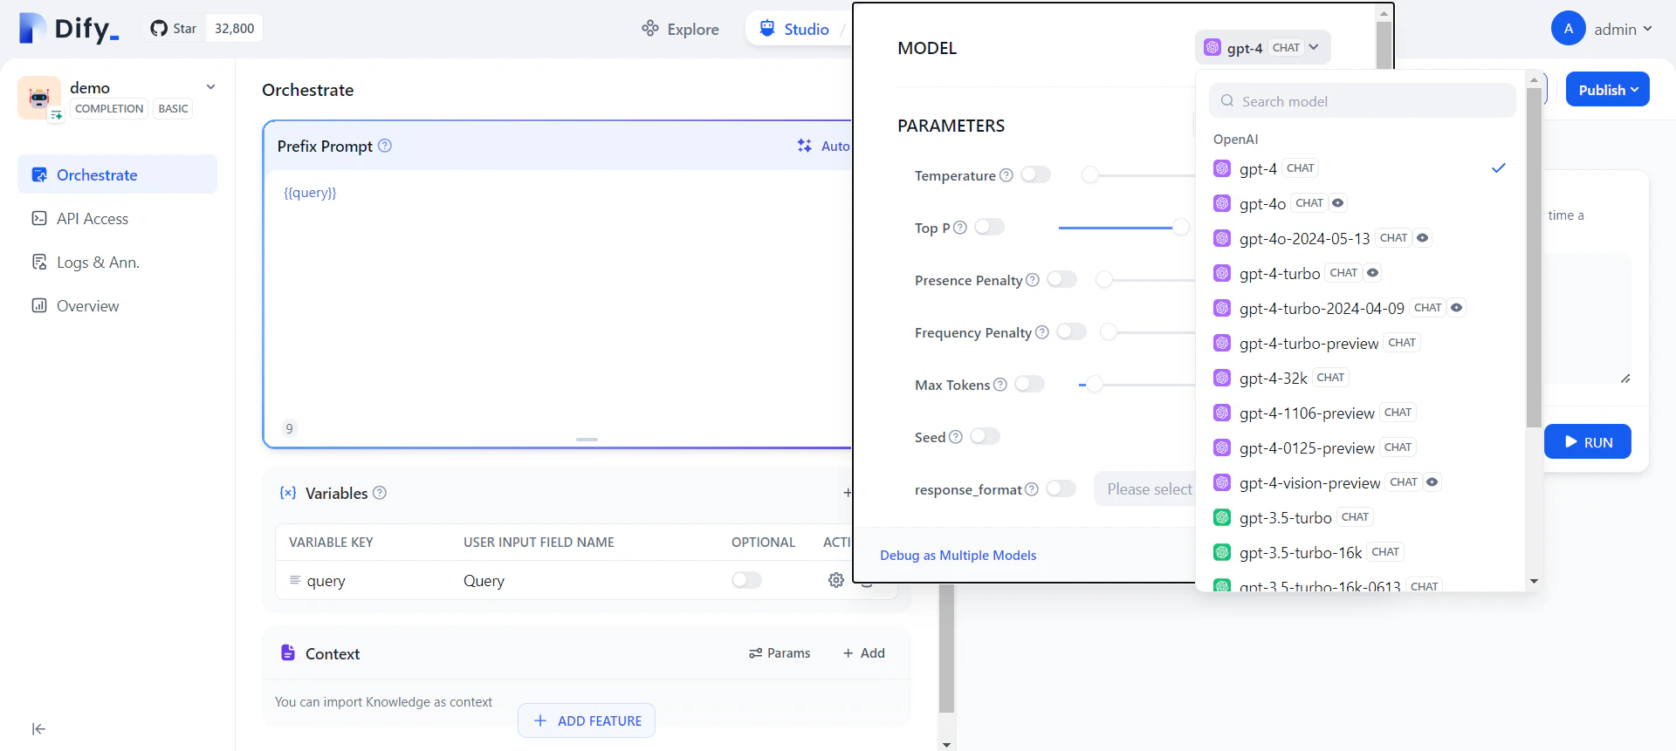Click the RUN button

point(1588,442)
